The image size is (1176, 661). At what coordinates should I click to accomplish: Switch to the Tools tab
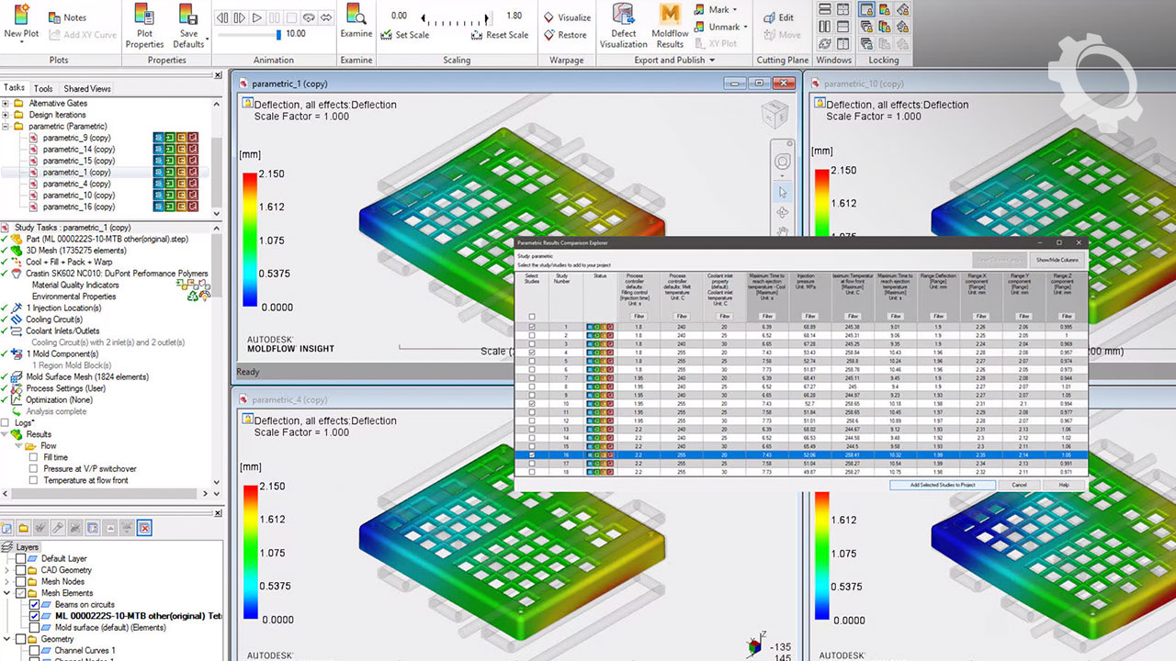coord(43,88)
